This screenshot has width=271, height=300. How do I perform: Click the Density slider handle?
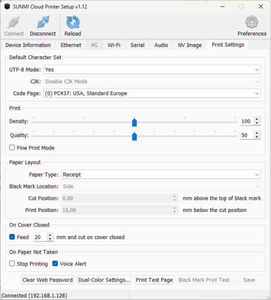tap(134, 122)
